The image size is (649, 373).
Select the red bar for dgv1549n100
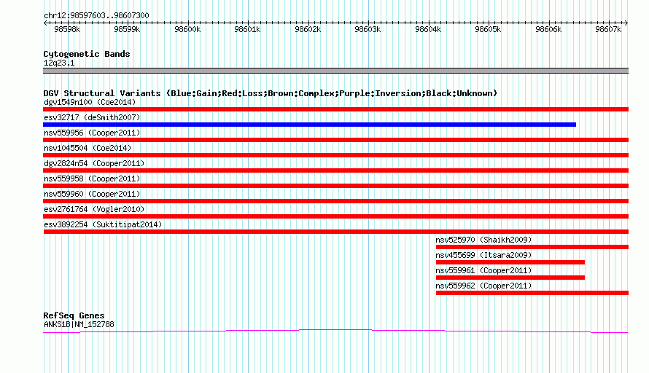pyautogui.click(x=335, y=109)
